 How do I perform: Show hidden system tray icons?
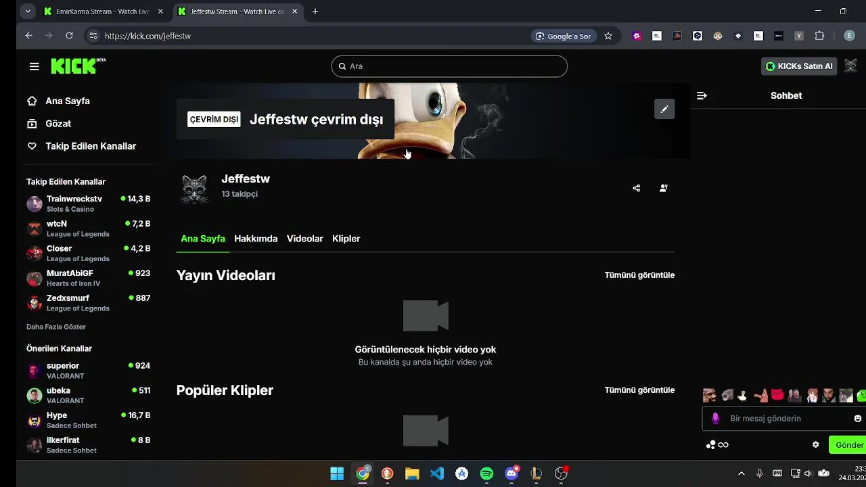[x=741, y=473]
